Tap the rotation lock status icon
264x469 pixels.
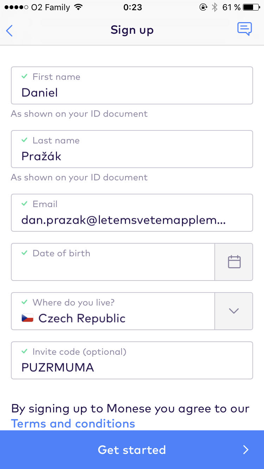203,7
